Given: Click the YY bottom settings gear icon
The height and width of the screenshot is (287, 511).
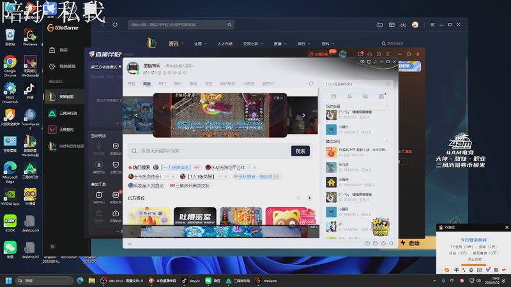Looking at the screenshot, I should [x=383, y=244].
